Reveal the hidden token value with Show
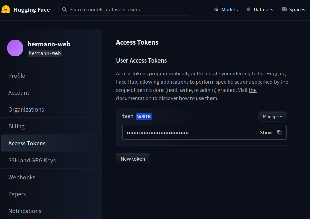Screen dimensions: 310x219 (x=266, y=132)
